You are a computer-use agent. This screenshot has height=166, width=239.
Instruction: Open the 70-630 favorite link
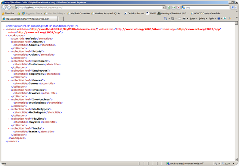pyautogui.click(x=151, y=13)
